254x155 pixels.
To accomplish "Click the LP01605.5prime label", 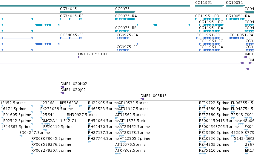I will point(16,115).
